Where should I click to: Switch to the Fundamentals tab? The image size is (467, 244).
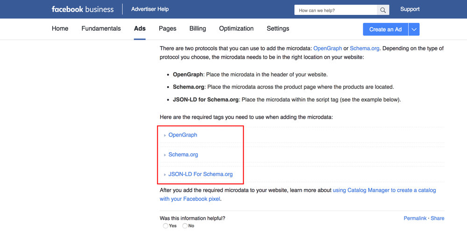[101, 28]
